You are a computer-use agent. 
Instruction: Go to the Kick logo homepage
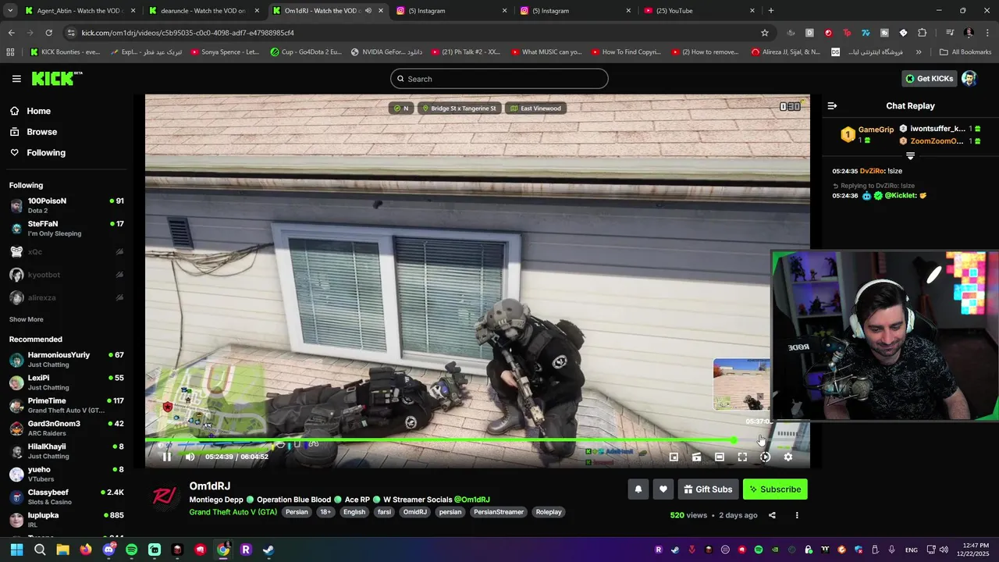(57, 78)
